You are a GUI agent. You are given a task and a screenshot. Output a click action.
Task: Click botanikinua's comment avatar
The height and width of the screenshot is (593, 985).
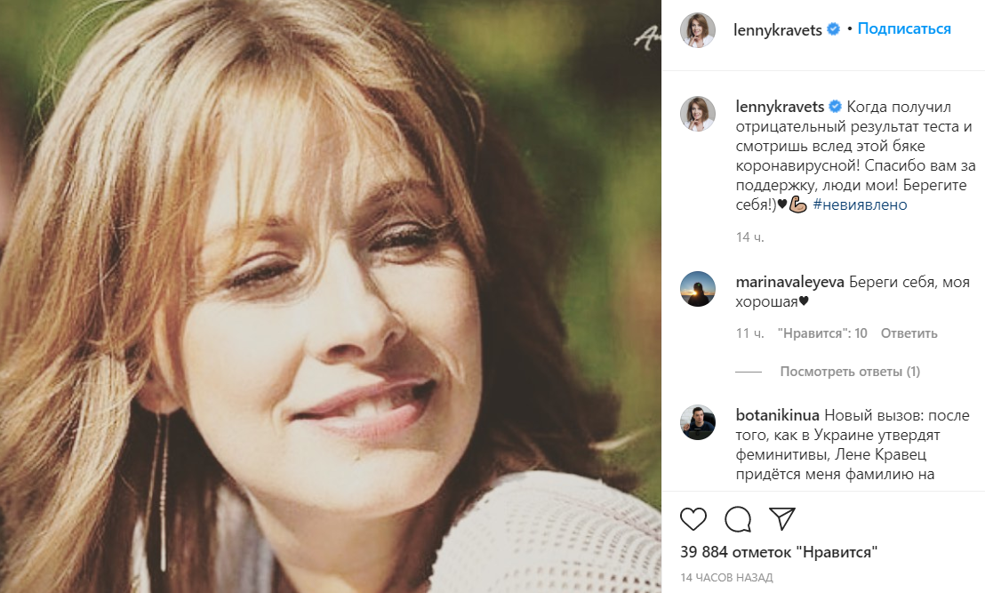[698, 422]
